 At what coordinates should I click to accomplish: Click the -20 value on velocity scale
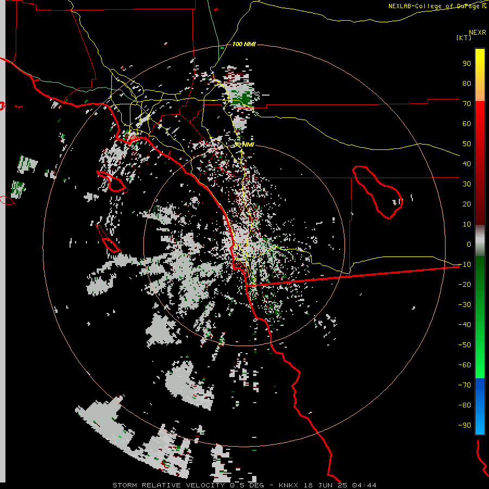pyautogui.click(x=465, y=285)
